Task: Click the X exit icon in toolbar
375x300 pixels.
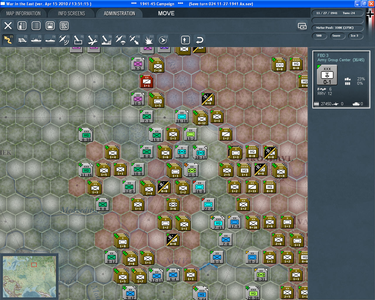Action: coord(8,25)
